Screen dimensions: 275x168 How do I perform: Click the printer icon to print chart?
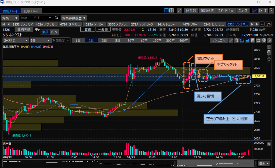point(264,40)
